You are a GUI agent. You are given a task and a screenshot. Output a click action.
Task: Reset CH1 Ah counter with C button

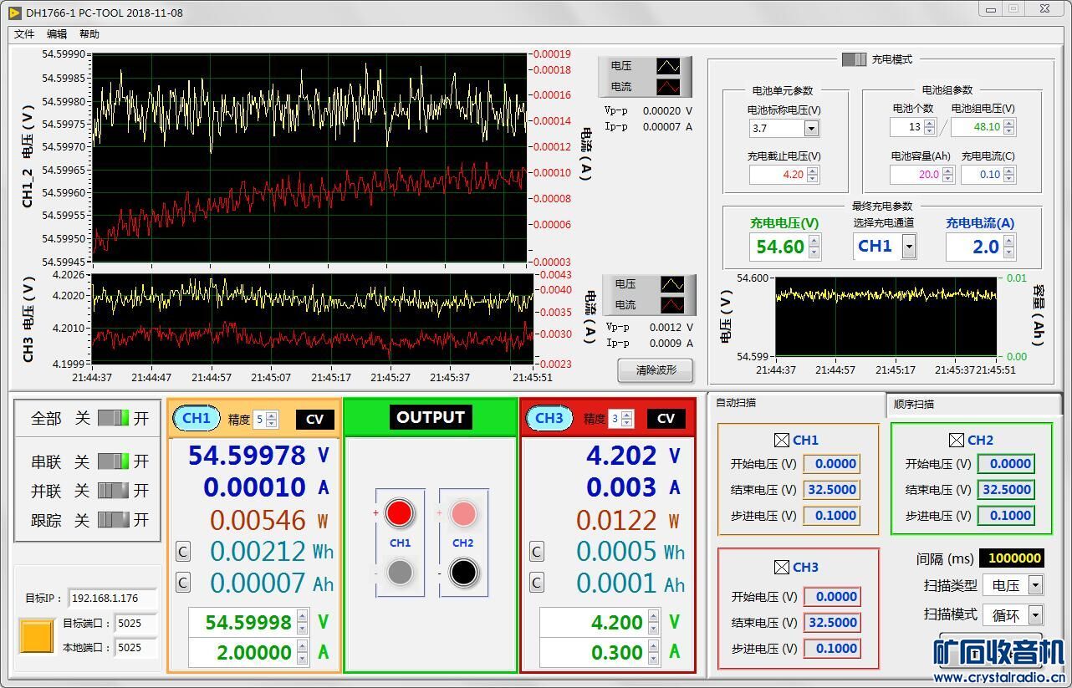[183, 583]
